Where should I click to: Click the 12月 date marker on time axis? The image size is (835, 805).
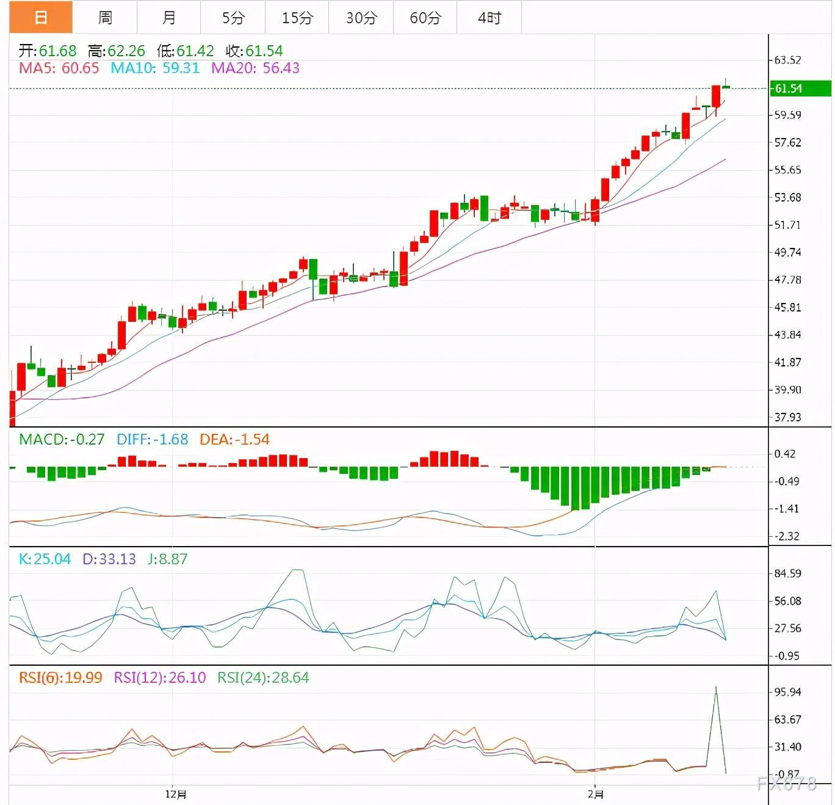coord(176,794)
